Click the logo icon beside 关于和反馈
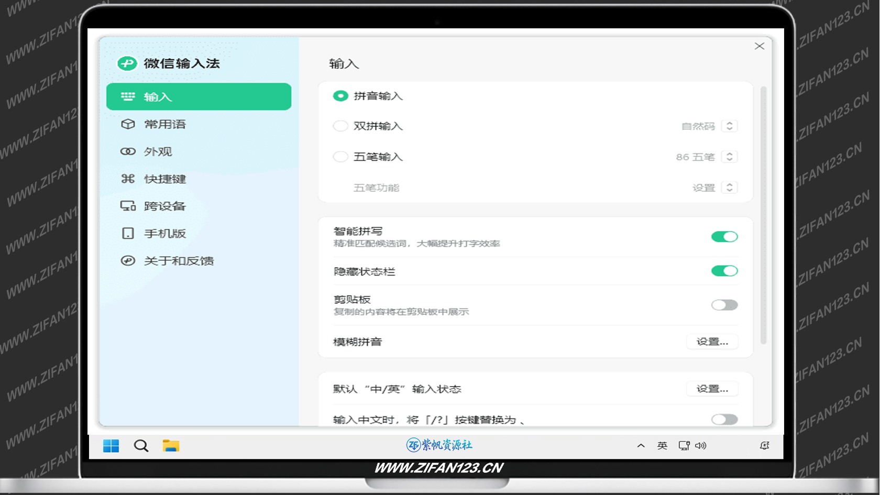This screenshot has height=495, width=880. [128, 260]
